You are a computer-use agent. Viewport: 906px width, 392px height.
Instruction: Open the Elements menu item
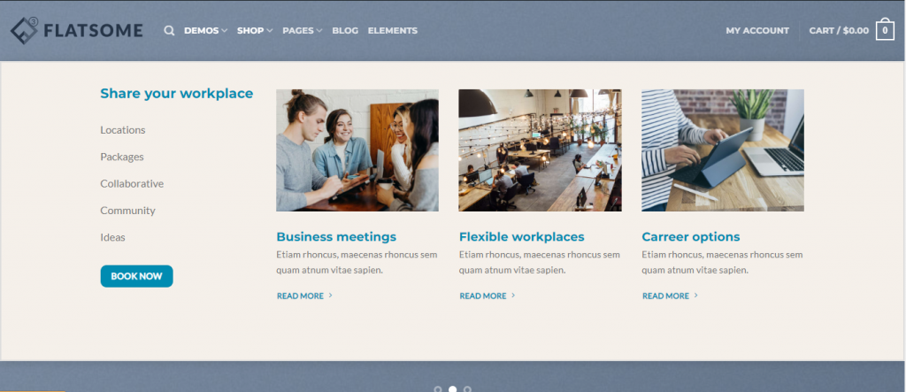pyautogui.click(x=392, y=31)
